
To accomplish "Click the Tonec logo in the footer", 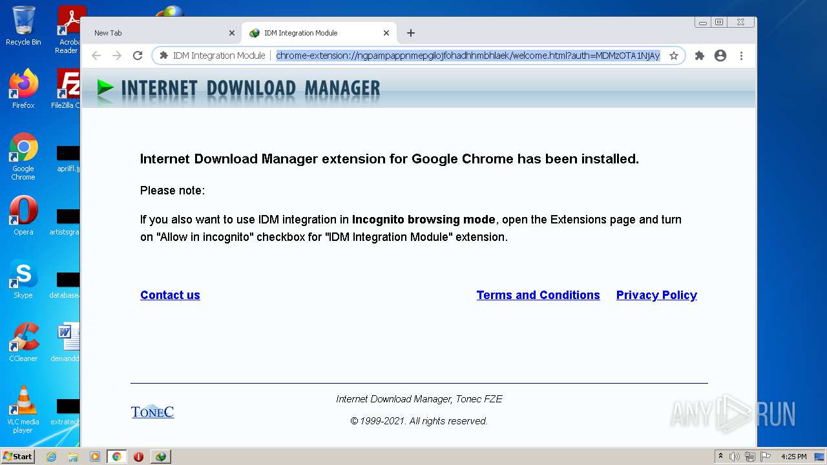I will tap(152, 411).
